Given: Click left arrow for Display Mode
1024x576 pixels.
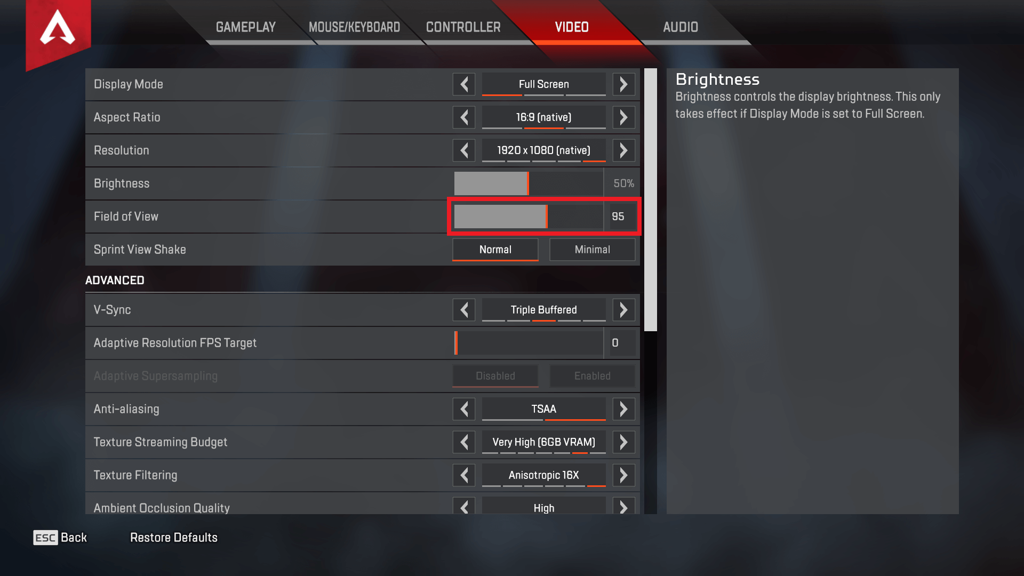Looking at the screenshot, I should [x=464, y=84].
